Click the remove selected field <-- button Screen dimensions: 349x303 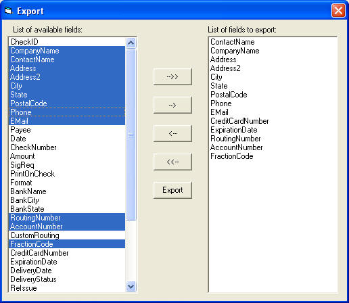click(x=172, y=133)
